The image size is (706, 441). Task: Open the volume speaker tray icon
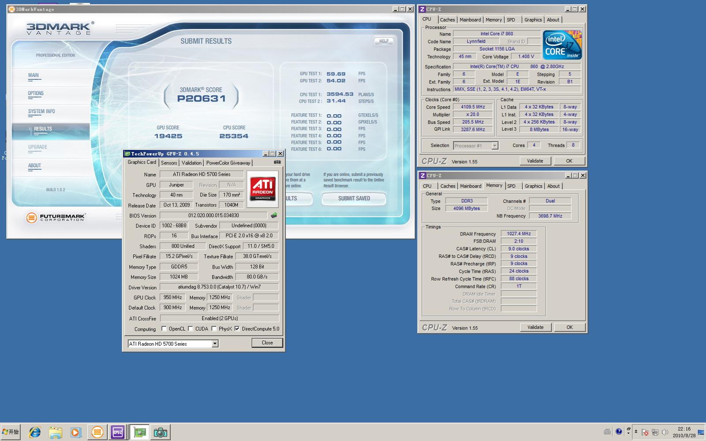(665, 432)
